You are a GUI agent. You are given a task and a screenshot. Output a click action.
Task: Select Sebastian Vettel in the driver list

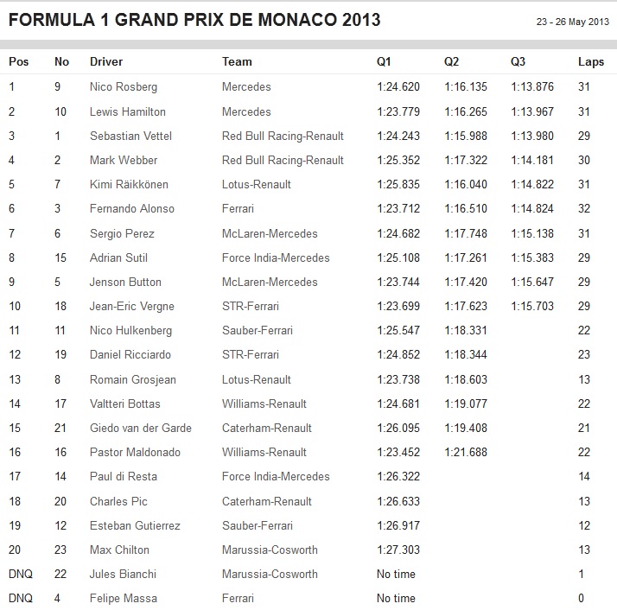pos(131,136)
